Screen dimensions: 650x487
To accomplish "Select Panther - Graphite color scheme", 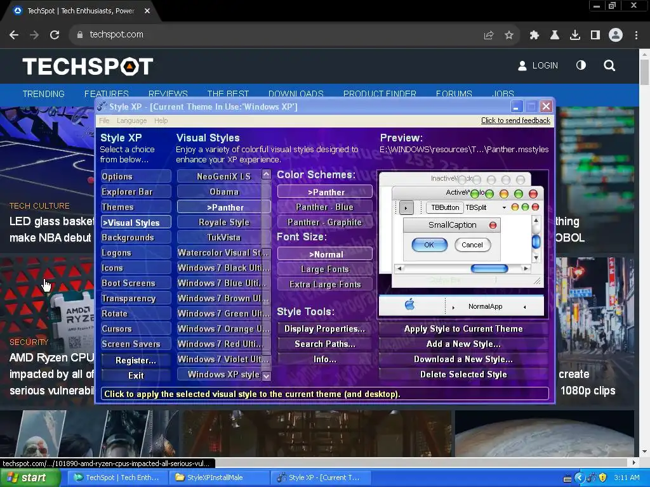I will coord(324,223).
